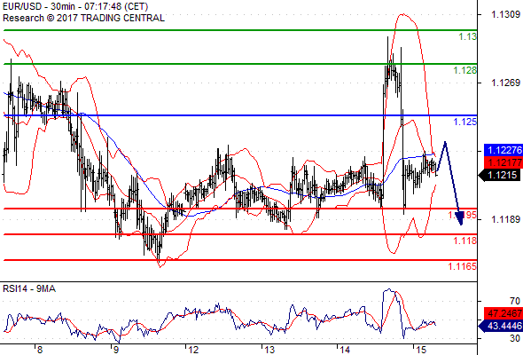Click date label 9 on time axis
Image resolution: width=523 pixels, height=355 pixels.
pyautogui.click(x=116, y=350)
